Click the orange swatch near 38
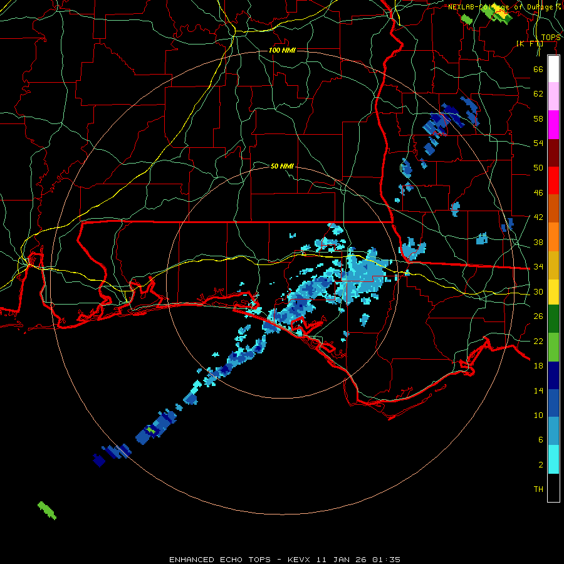Image resolution: width=564 pixels, height=564 pixels. coord(553,236)
